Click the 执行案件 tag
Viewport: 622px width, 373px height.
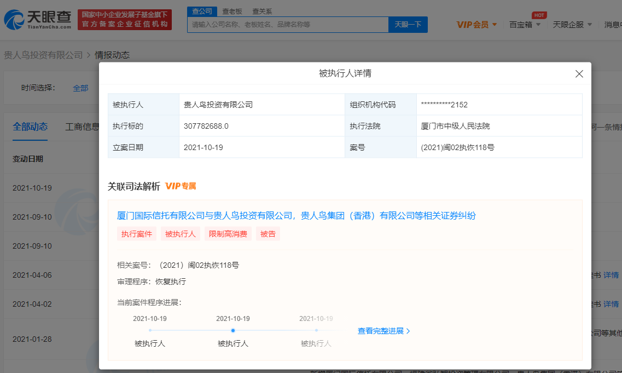(136, 234)
